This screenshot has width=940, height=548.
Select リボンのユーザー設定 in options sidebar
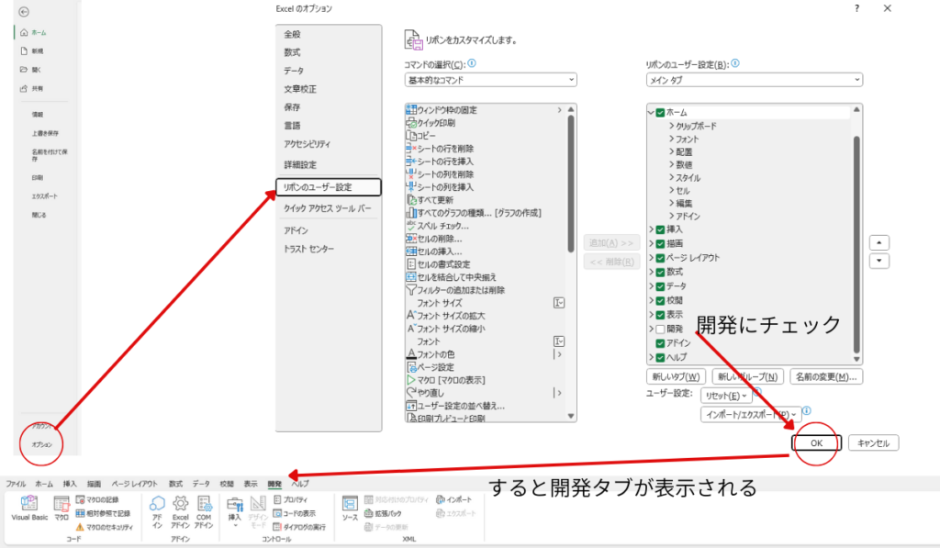327,187
